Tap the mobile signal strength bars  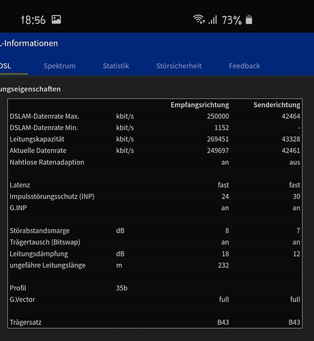213,20
